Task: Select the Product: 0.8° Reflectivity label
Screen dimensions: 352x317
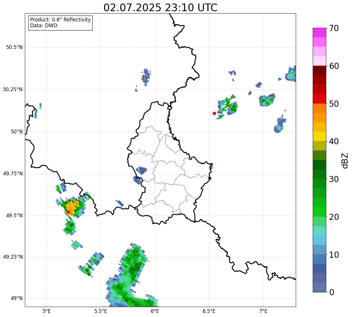Action: pos(61,20)
